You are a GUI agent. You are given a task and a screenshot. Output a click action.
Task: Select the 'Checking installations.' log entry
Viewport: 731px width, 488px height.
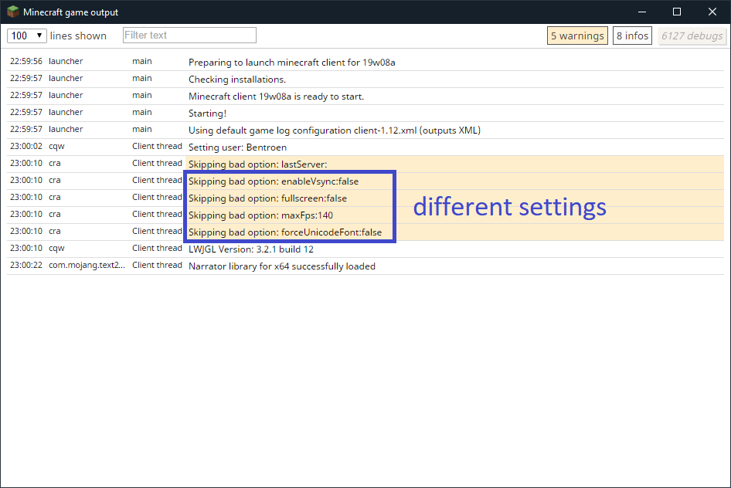(x=237, y=80)
